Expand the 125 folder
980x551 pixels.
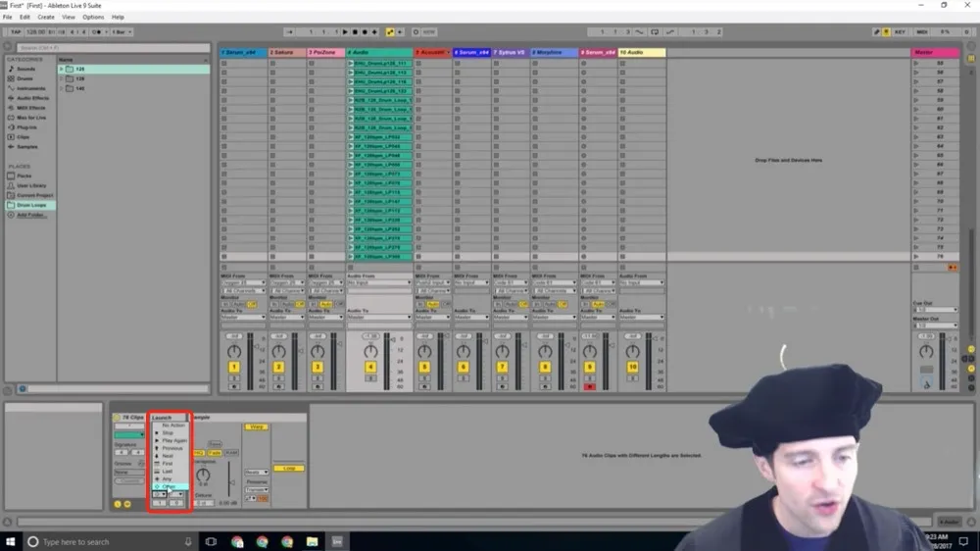[61, 69]
